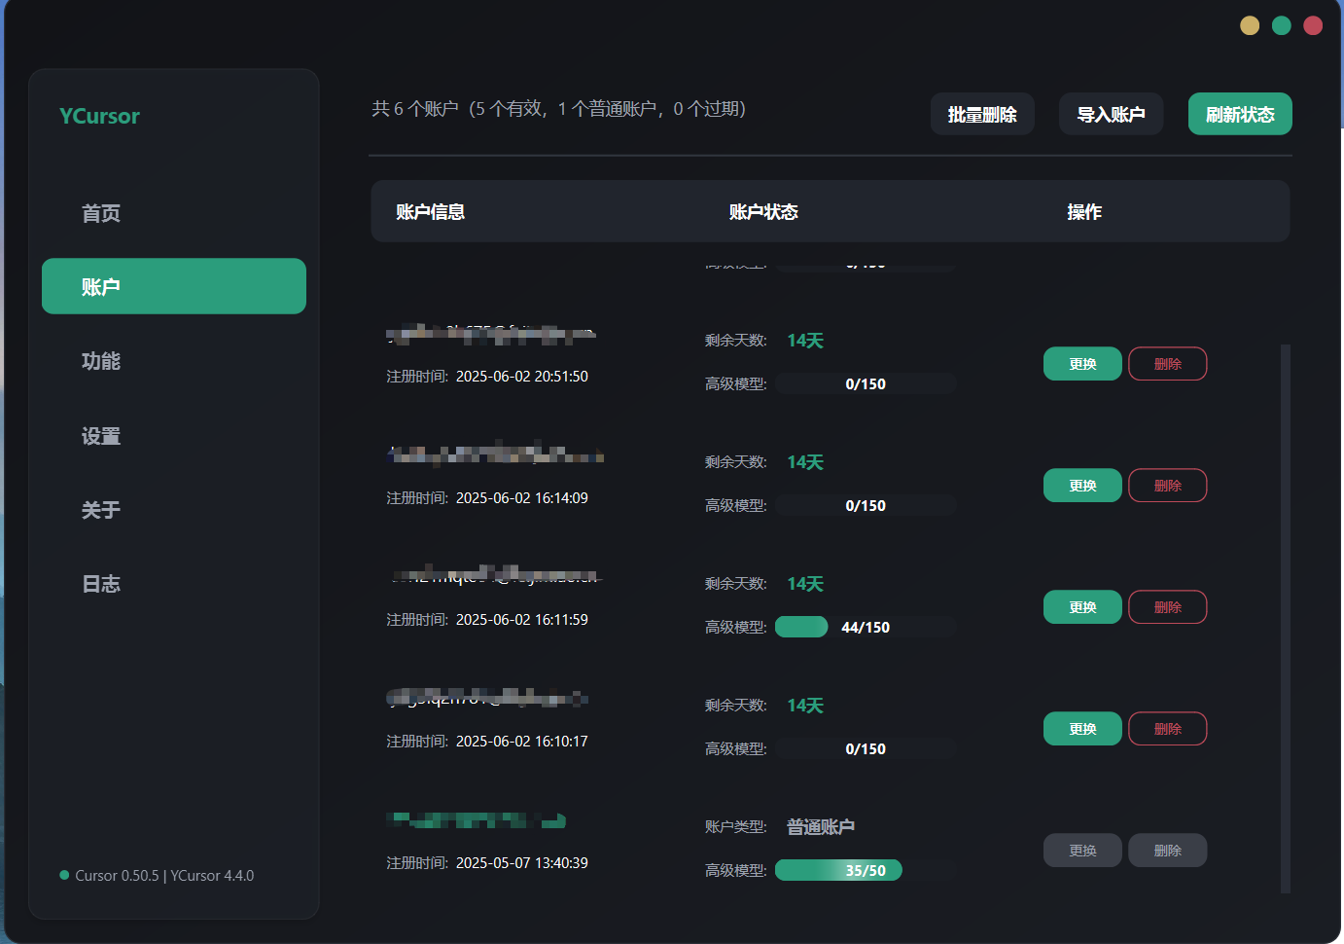
Task: View the 关于 page
Action: [100, 509]
